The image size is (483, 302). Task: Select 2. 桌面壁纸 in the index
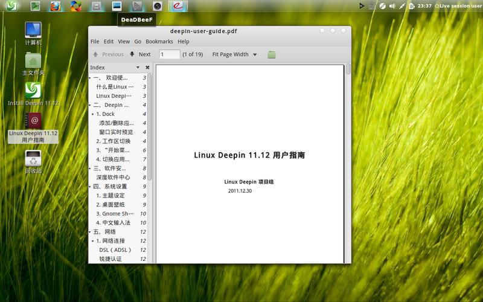[x=110, y=205]
